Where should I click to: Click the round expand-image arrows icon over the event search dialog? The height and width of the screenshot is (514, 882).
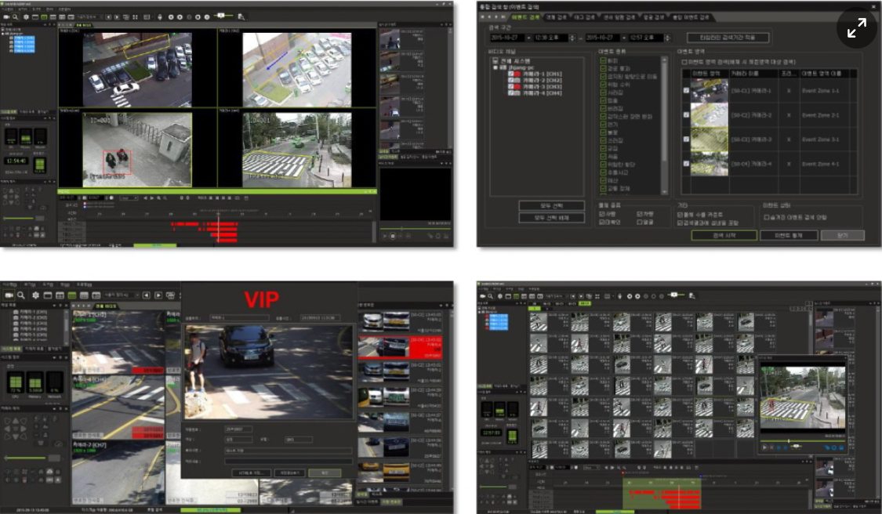pyautogui.click(x=856, y=28)
